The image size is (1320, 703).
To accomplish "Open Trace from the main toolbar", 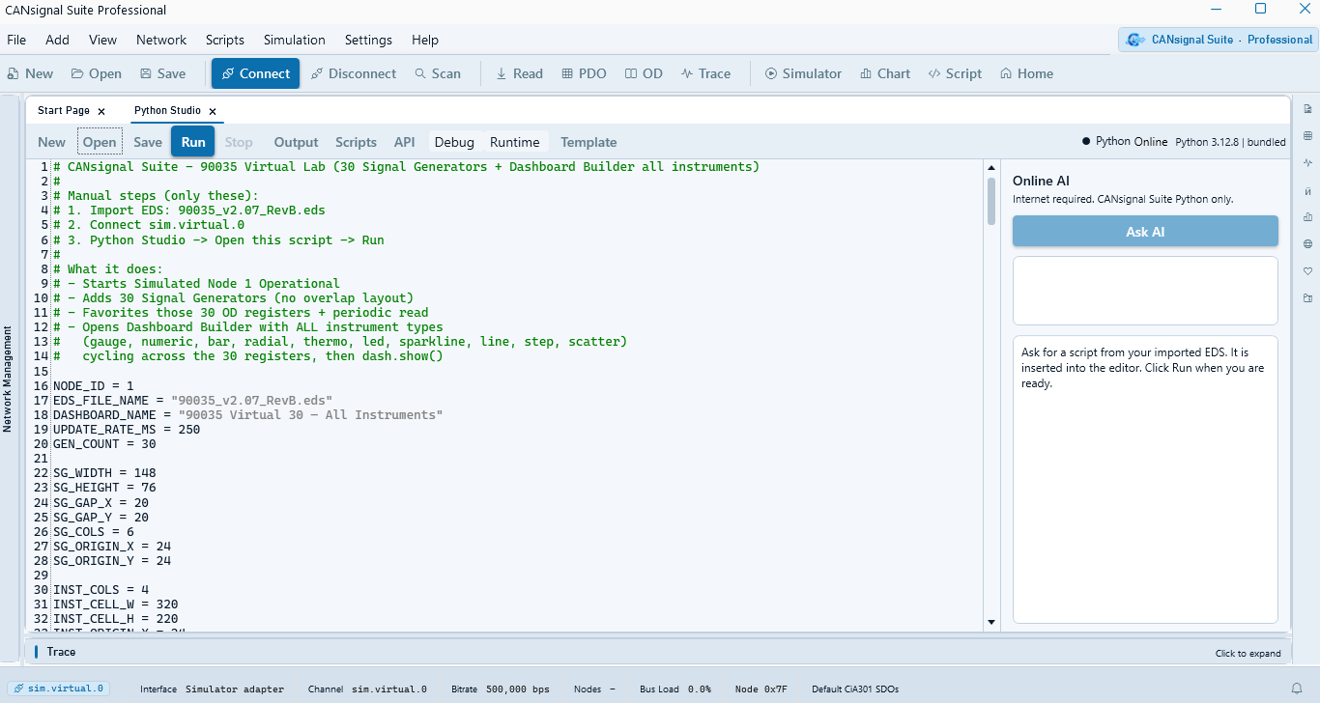I will 705,73.
